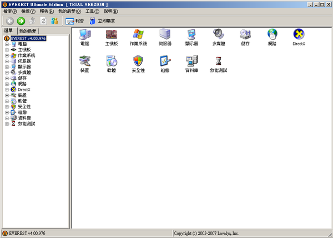Open the DirectX icon in main pane
Screen dimensions: 333x238
click(299, 37)
